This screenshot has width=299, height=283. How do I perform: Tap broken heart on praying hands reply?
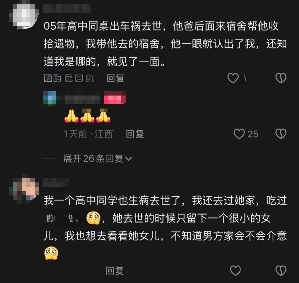coord(281,134)
